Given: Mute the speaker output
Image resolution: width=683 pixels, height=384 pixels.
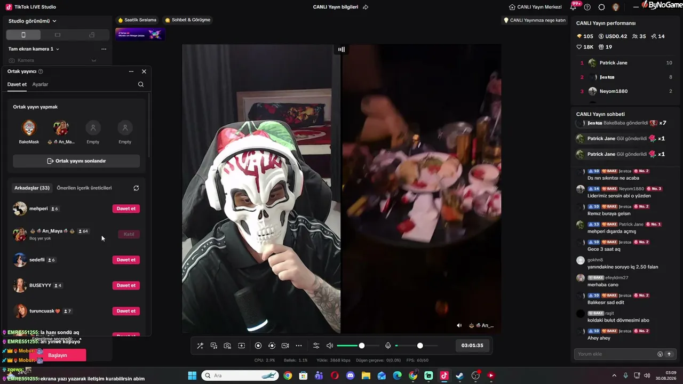Looking at the screenshot, I should [x=330, y=346].
